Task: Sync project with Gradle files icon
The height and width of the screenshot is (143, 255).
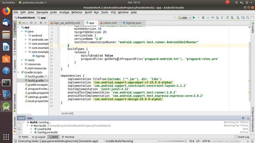Action: (x=228, y=17)
